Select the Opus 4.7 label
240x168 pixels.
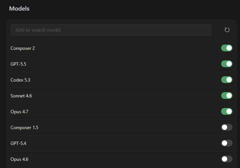tap(19, 112)
